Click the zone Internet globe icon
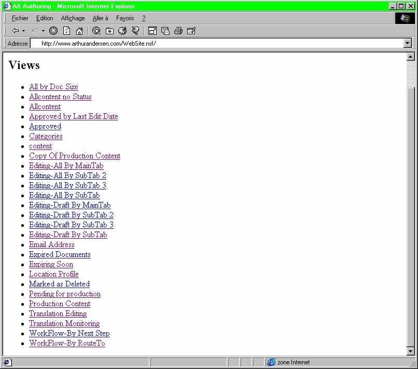The height and width of the screenshot is (369, 418). (271, 362)
